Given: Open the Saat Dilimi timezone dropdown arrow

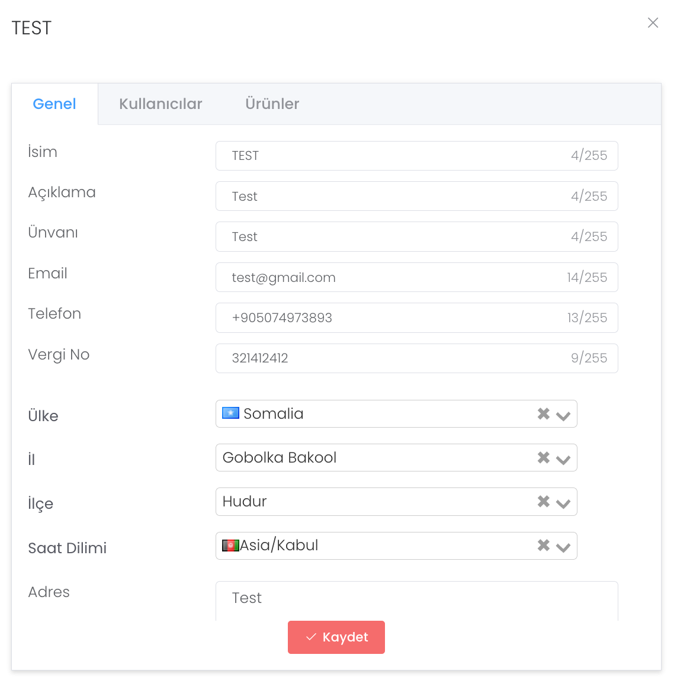Looking at the screenshot, I should click(x=563, y=547).
